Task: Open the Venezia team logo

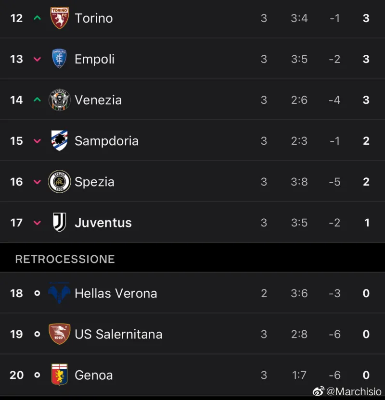Action: click(60, 100)
